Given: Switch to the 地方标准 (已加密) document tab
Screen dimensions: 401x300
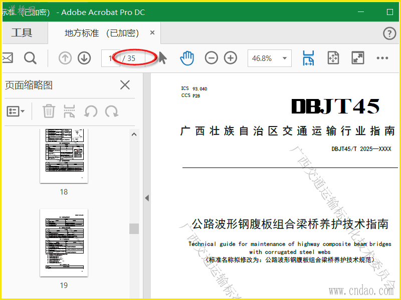Looking at the screenshot, I should 102,33.
